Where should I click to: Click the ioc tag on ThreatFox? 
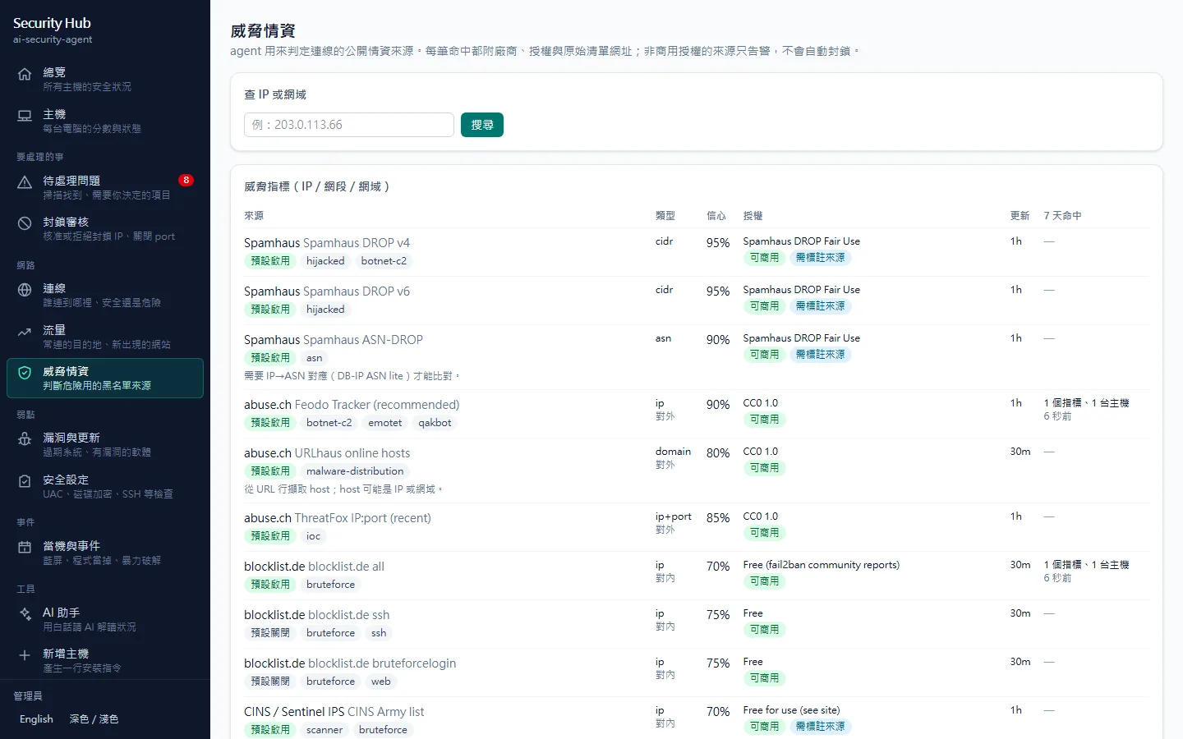coord(314,536)
